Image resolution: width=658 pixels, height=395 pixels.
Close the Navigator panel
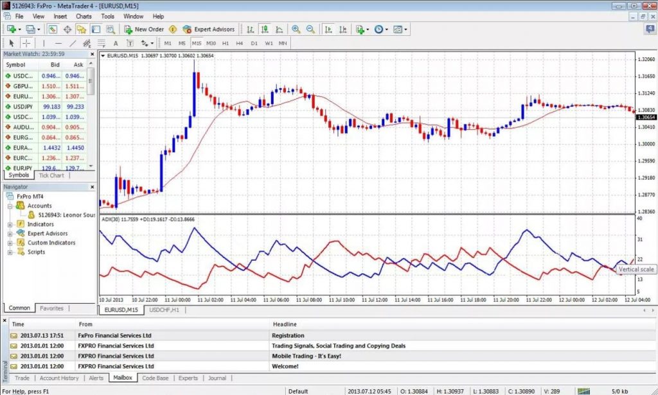(93, 187)
